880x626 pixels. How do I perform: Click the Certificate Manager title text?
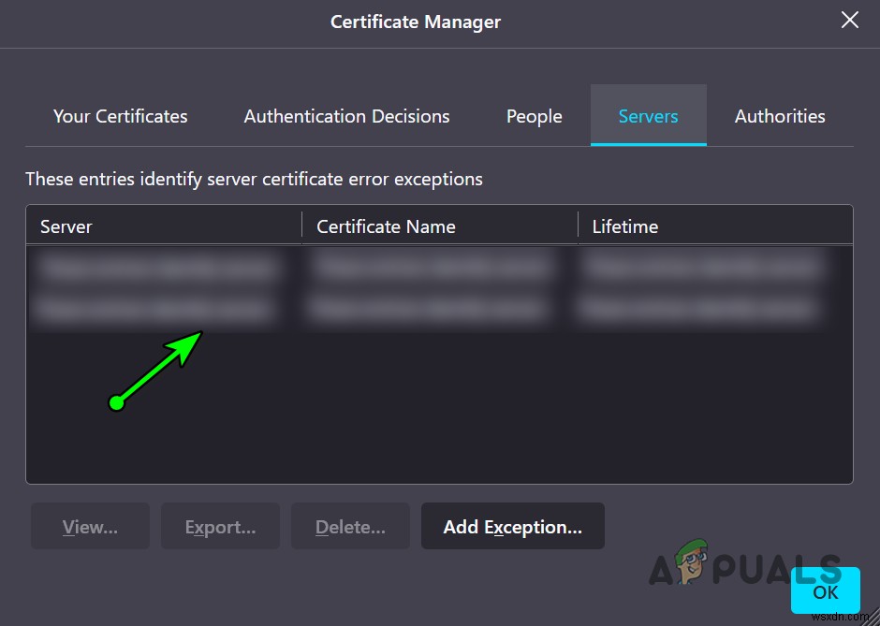tap(415, 22)
